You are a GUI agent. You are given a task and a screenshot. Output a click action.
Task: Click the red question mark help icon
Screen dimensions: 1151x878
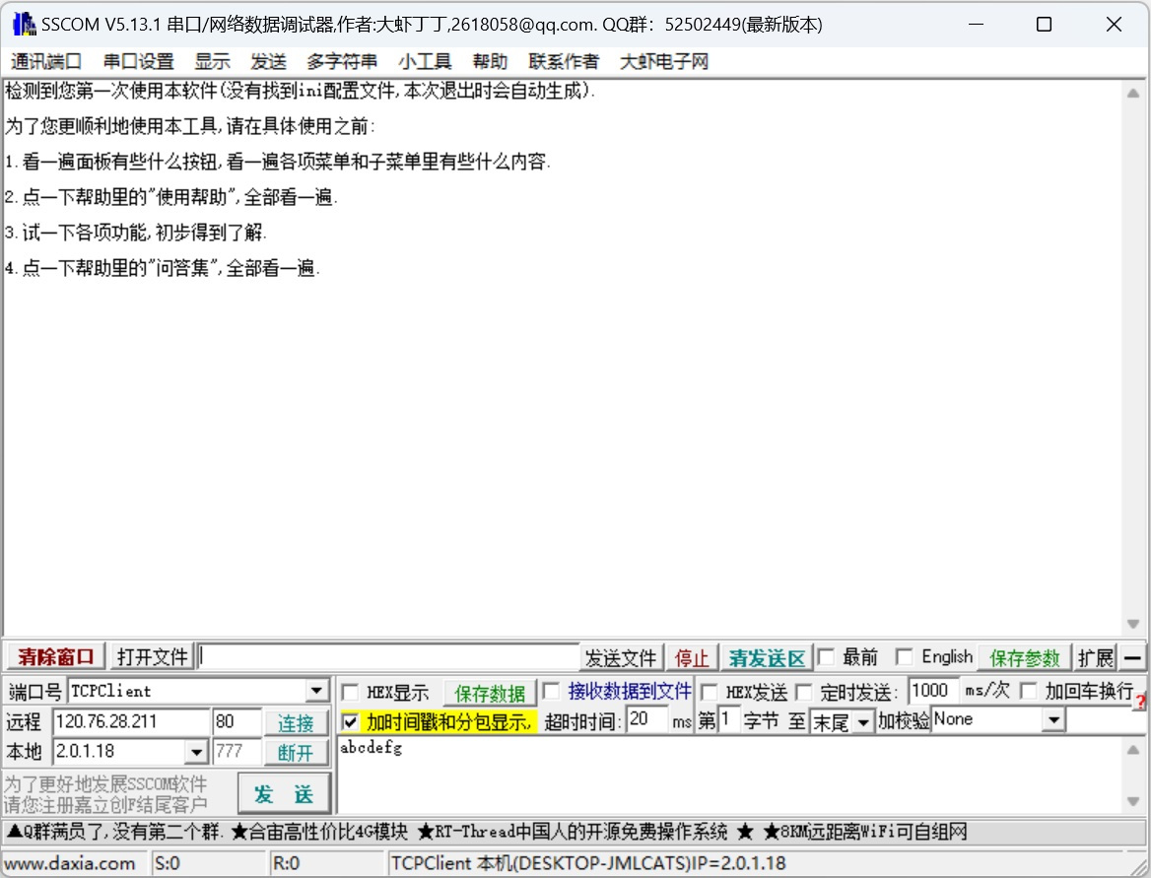[1142, 701]
